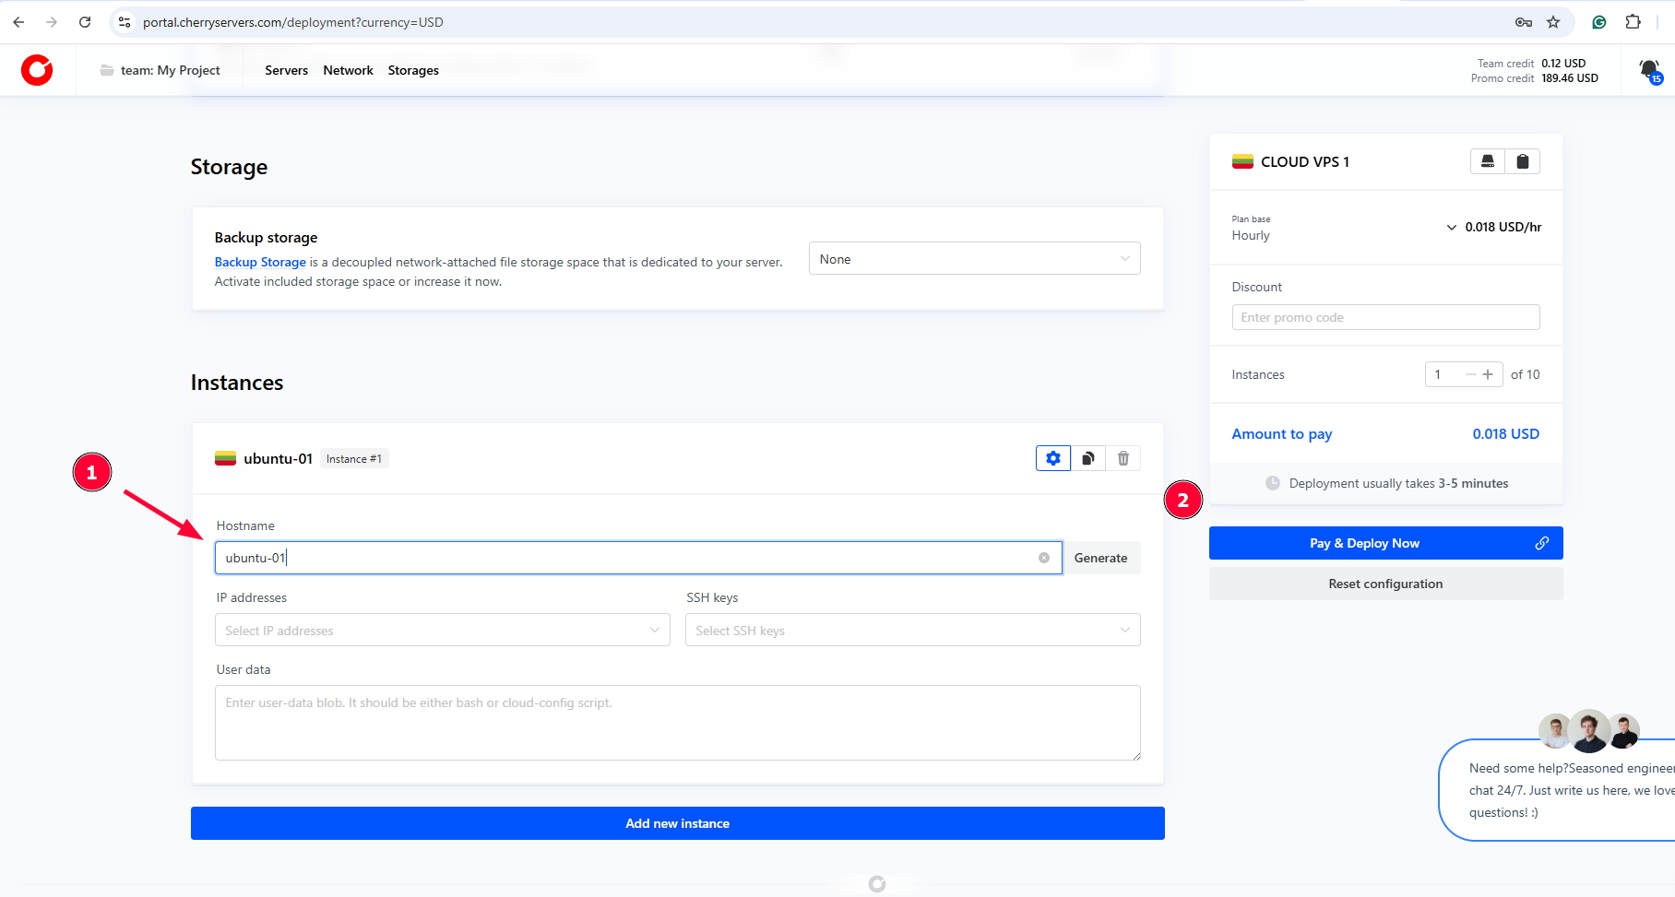The height and width of the screenshot is (897, 1675).
Task: Decrease instances count with the minus button
Action: 1470,374
